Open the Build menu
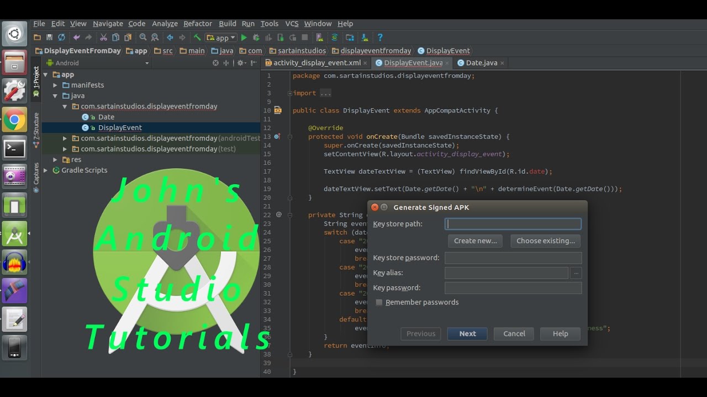 pyautogui.click(x=228, y=24)
